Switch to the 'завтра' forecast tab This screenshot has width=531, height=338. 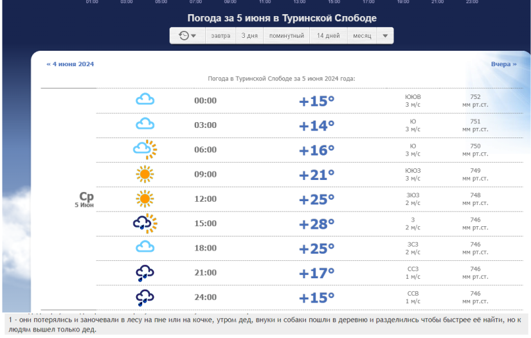coord(221,36)
